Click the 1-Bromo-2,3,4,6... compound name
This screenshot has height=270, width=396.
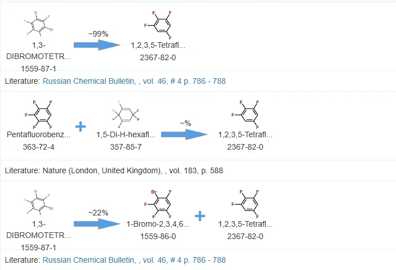tap(158, 224)
